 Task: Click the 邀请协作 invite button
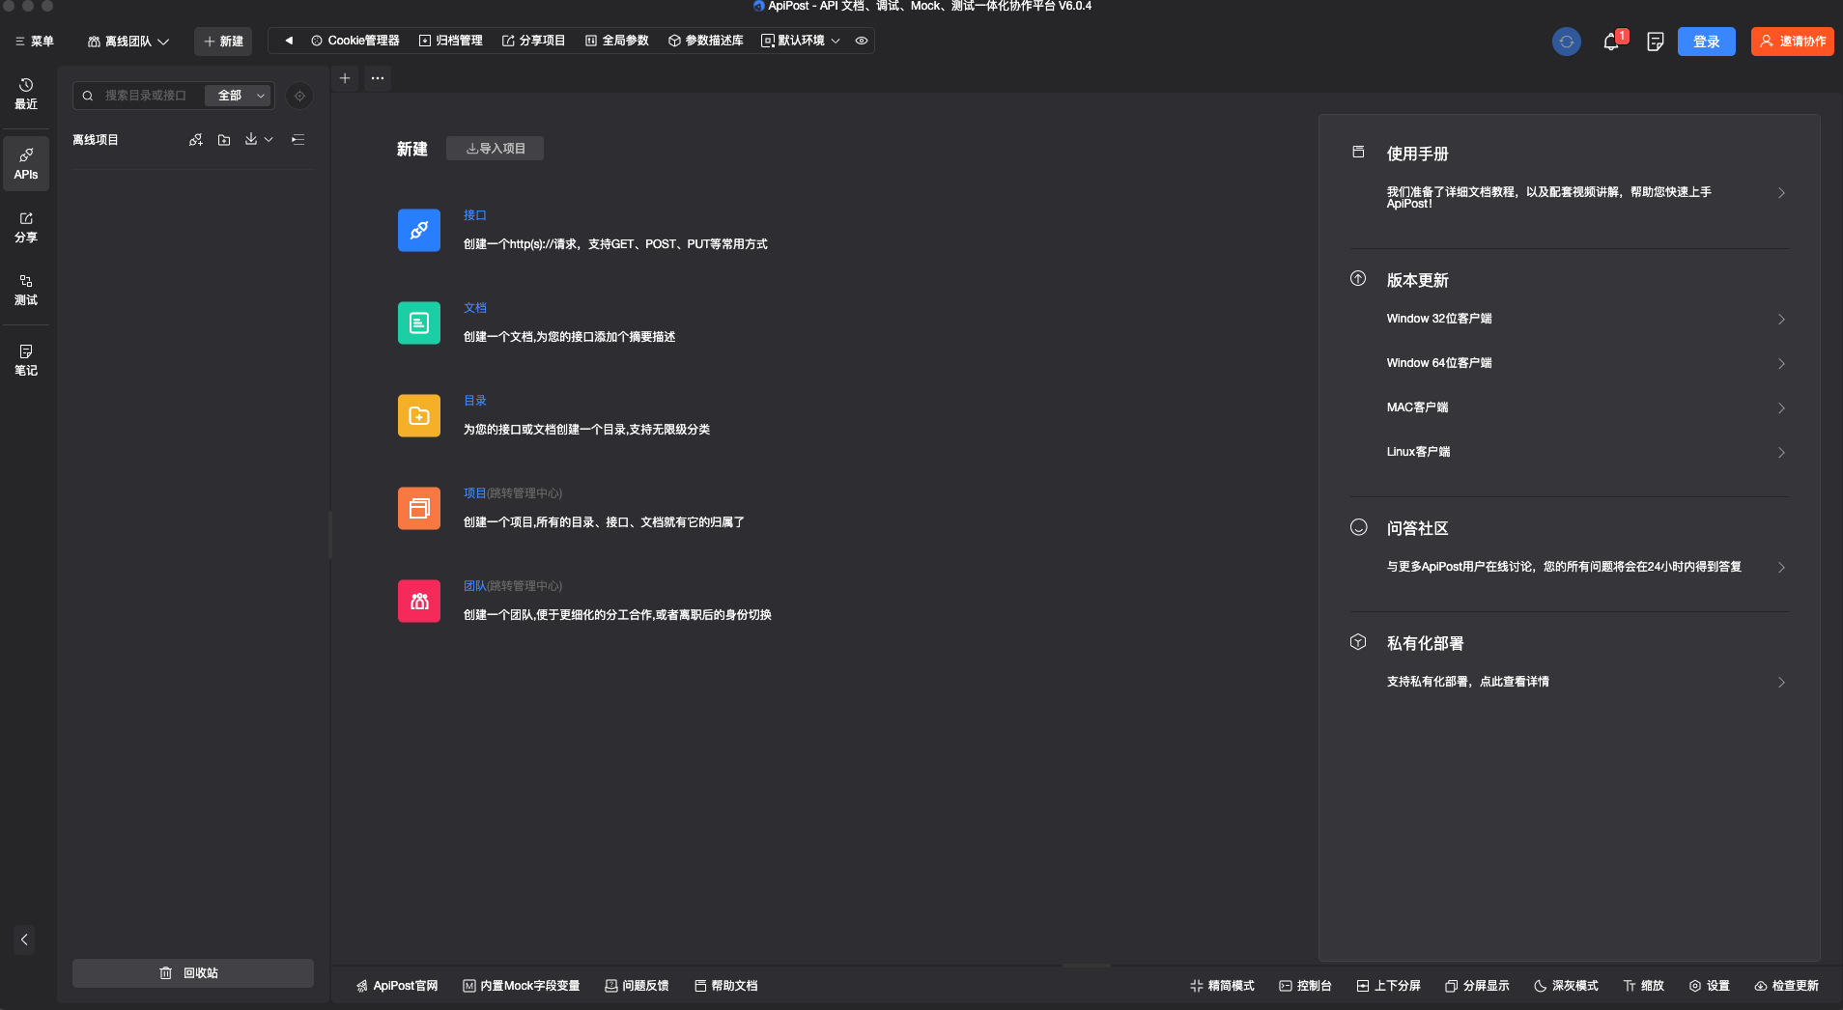pos(1793,42)
